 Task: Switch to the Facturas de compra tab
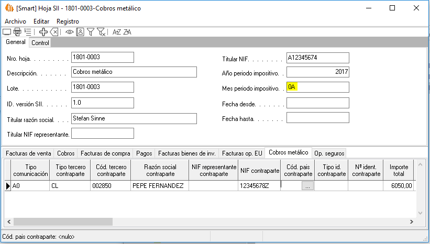(105, 153)
